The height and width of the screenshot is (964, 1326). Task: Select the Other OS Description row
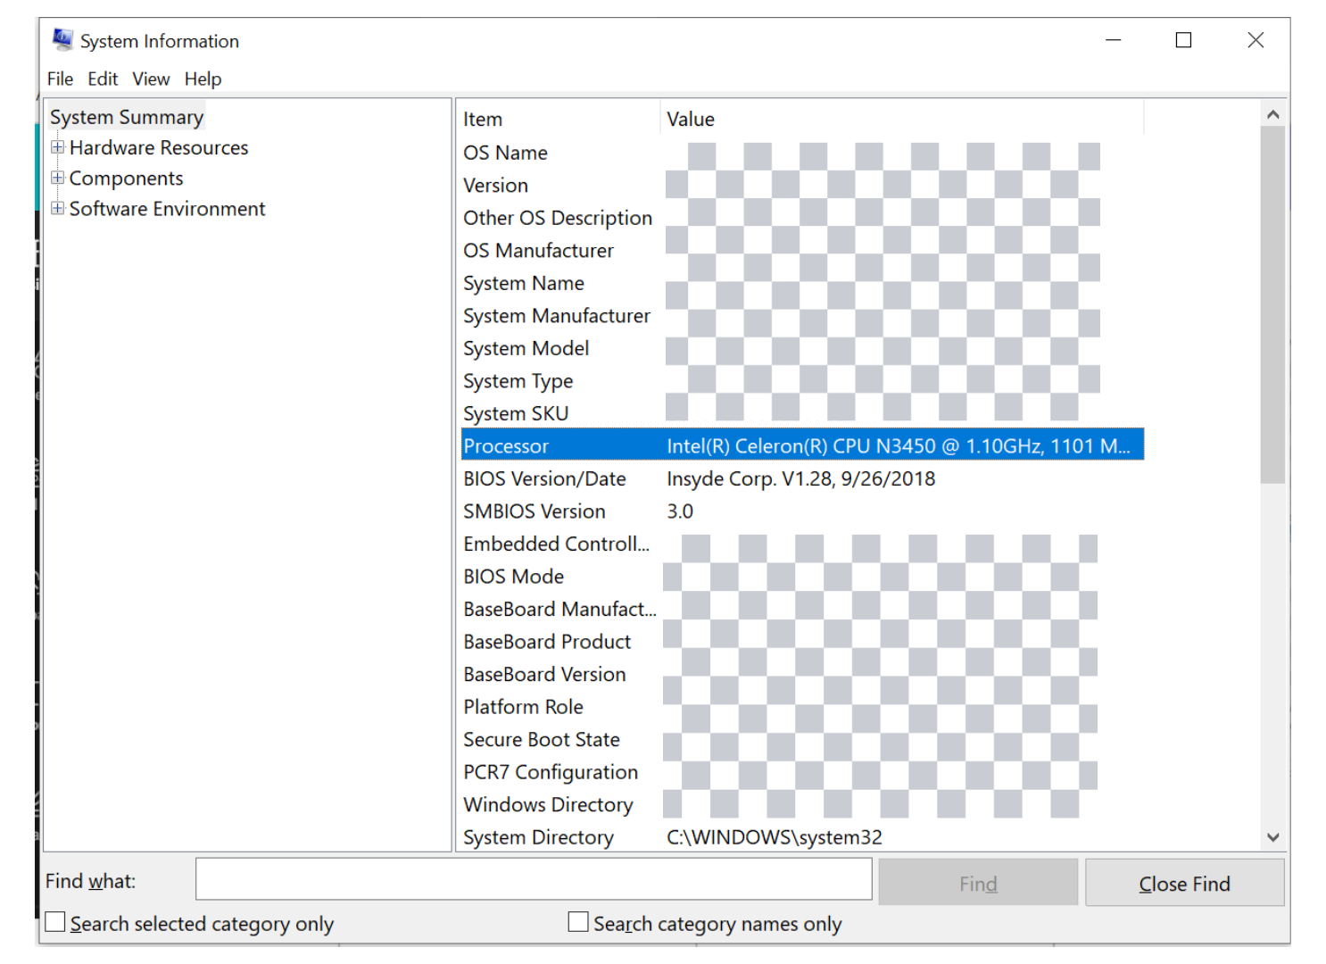(802, 218)
